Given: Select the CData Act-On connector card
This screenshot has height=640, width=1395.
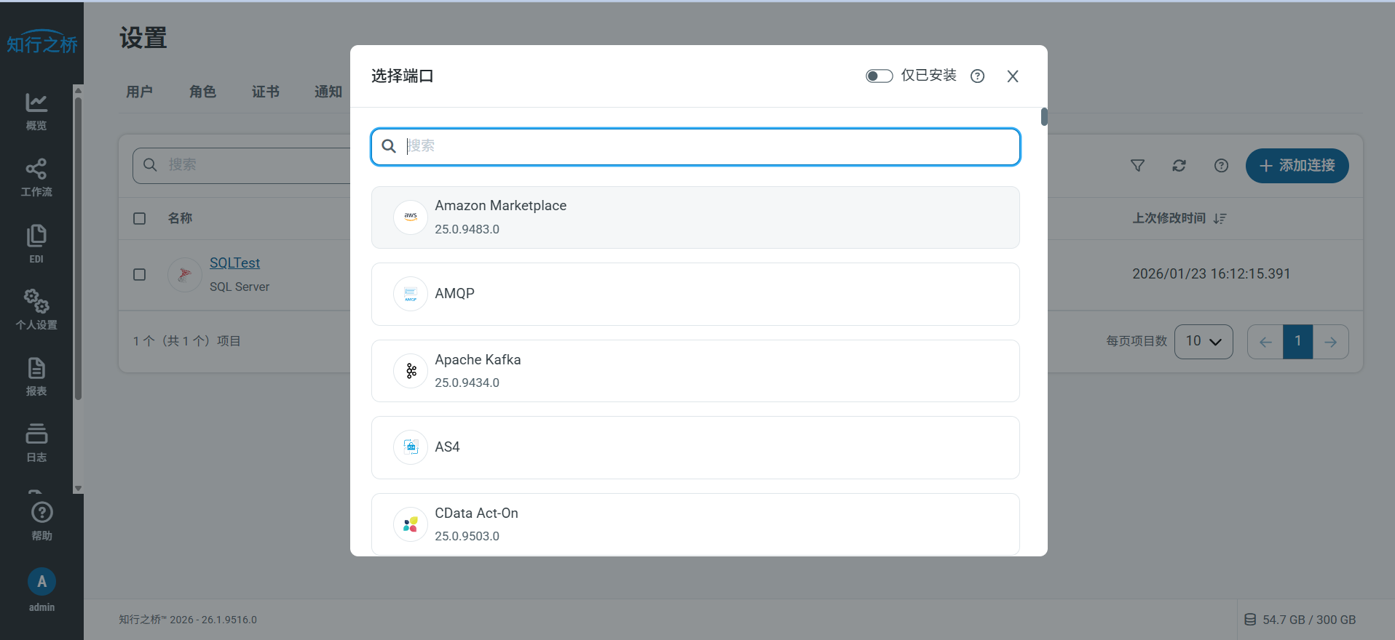Looking at the screenshot, I should (695, 524).
